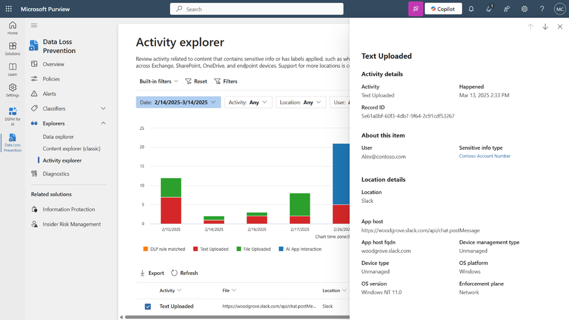Open Insider Risk Management related solution
This screenshot has height=320, width=569.
[72, 224]
